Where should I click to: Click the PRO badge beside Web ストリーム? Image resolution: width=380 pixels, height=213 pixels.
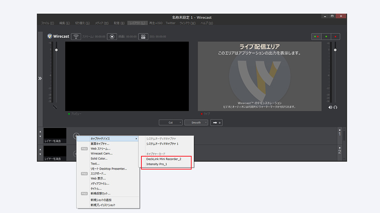(x=84, y=149)
